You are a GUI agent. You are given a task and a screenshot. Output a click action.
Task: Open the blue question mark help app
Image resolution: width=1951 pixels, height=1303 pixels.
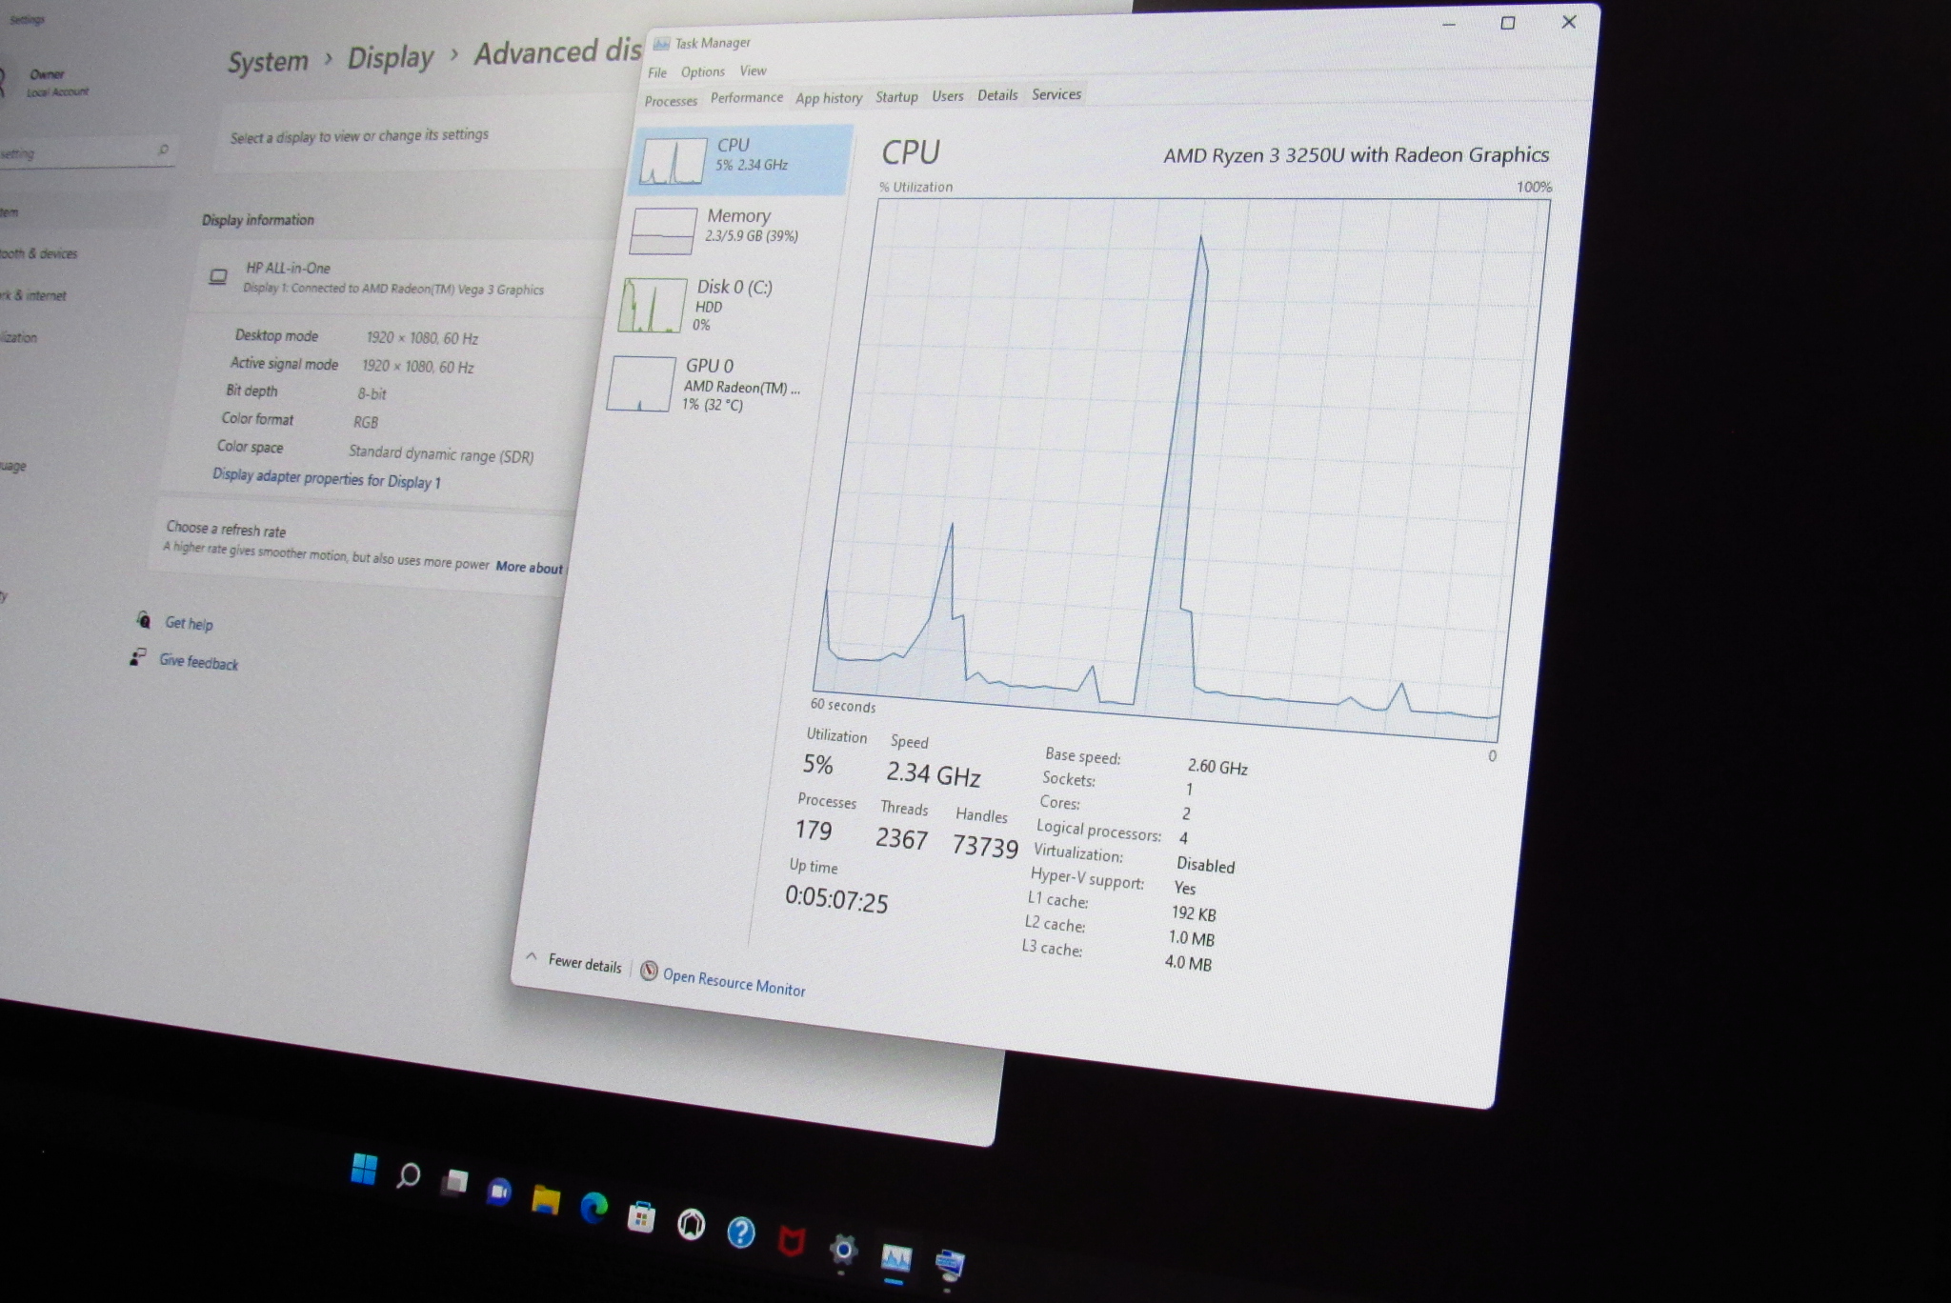[740, 1233]
